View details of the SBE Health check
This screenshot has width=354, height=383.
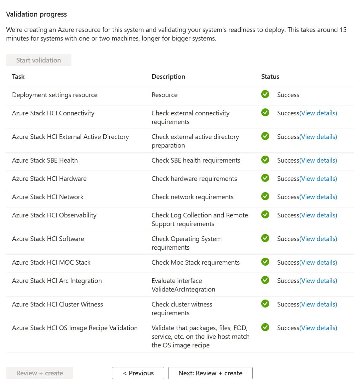(318, 160)
